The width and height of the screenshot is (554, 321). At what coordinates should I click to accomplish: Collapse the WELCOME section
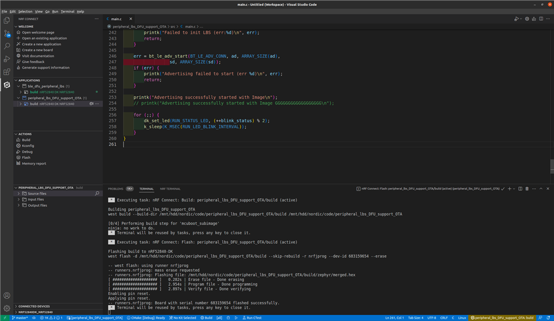click(x=16, y=27)
